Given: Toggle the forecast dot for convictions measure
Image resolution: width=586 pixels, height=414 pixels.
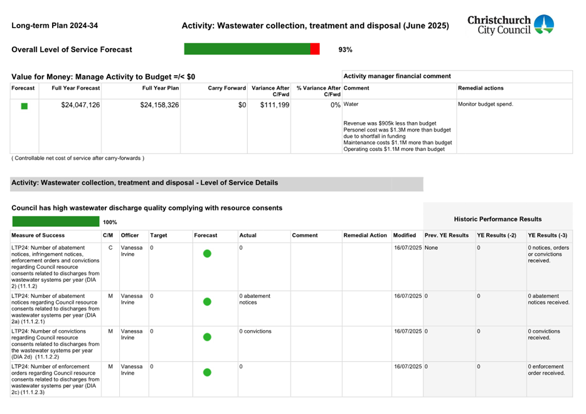Looking at the screenshot, I should pyautogui.click(x=207, y=336).
